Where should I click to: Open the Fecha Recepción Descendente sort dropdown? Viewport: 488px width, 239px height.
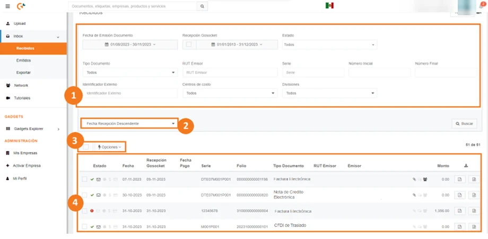pos(130,124)
